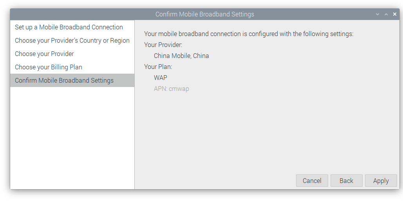Click the 'China Mobile, China' provider value
Screen dimensions: 403x201
181,56
